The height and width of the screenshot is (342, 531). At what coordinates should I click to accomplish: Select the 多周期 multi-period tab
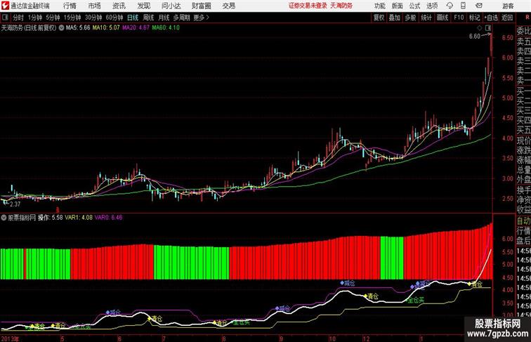pos(181,18)
